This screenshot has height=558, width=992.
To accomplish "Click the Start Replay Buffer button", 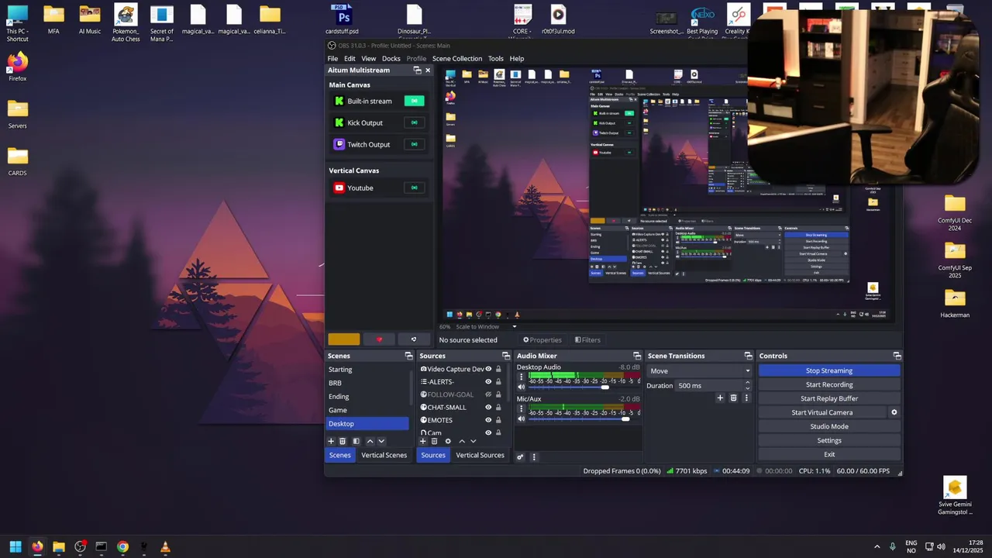I will (828, 398).
